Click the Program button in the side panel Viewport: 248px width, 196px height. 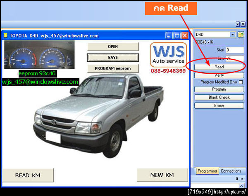point(219,89)
